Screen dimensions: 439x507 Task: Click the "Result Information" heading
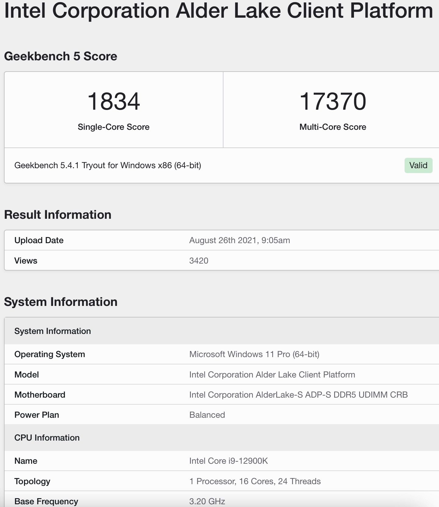[58, 215]
